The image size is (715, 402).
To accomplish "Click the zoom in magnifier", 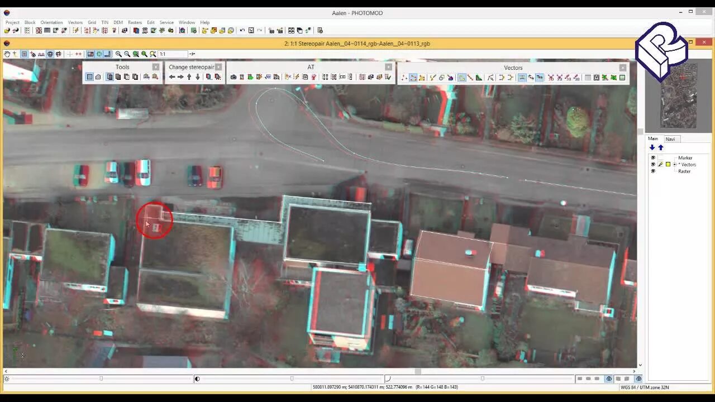I will coord(118,54).
